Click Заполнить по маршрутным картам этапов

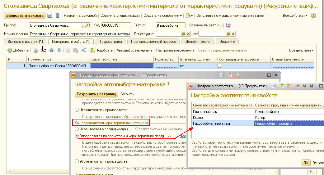(230, 16)
